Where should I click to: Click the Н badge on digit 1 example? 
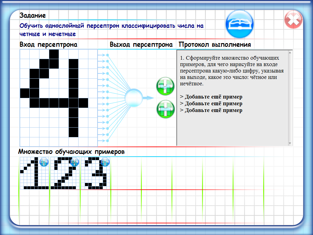(44, 162)
